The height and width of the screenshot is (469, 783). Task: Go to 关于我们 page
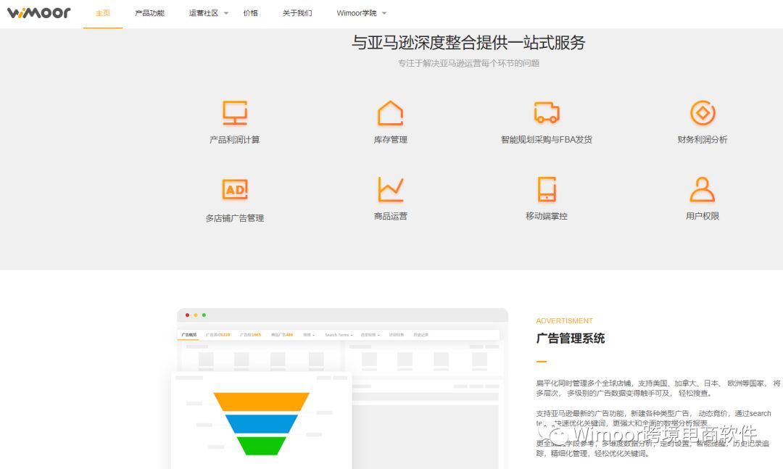click(x=297, y=13)
